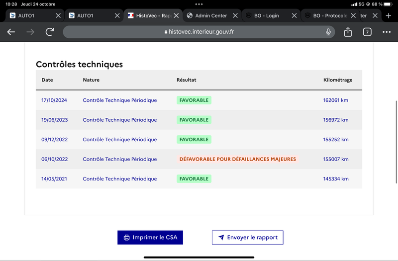
Task: Reload the HistoVec page
Action: (50, 32)
